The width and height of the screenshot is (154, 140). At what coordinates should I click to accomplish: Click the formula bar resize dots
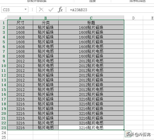pos(32,10)
